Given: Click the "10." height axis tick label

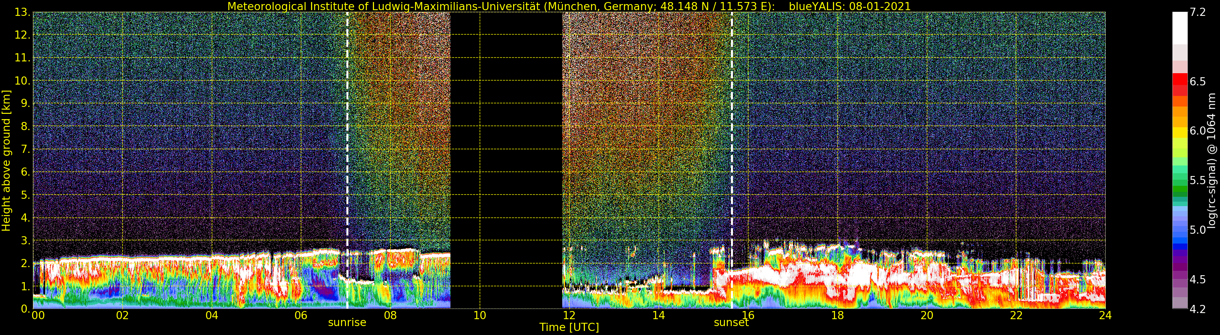Looking at the screenshot, I should coord(22,80).
